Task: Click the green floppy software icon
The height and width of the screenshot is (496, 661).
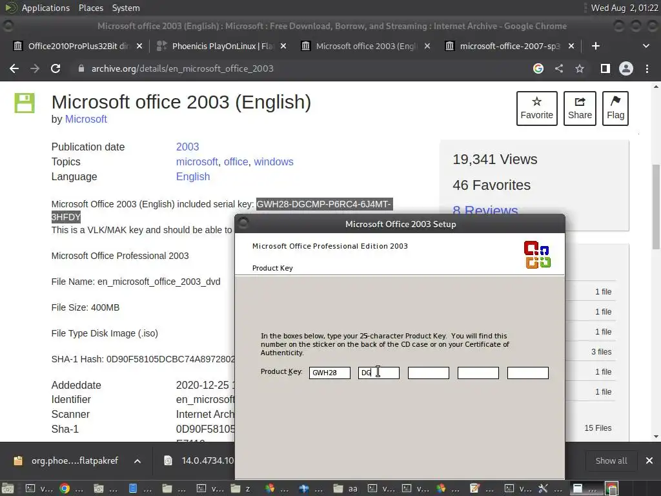Action: [25, 103]
